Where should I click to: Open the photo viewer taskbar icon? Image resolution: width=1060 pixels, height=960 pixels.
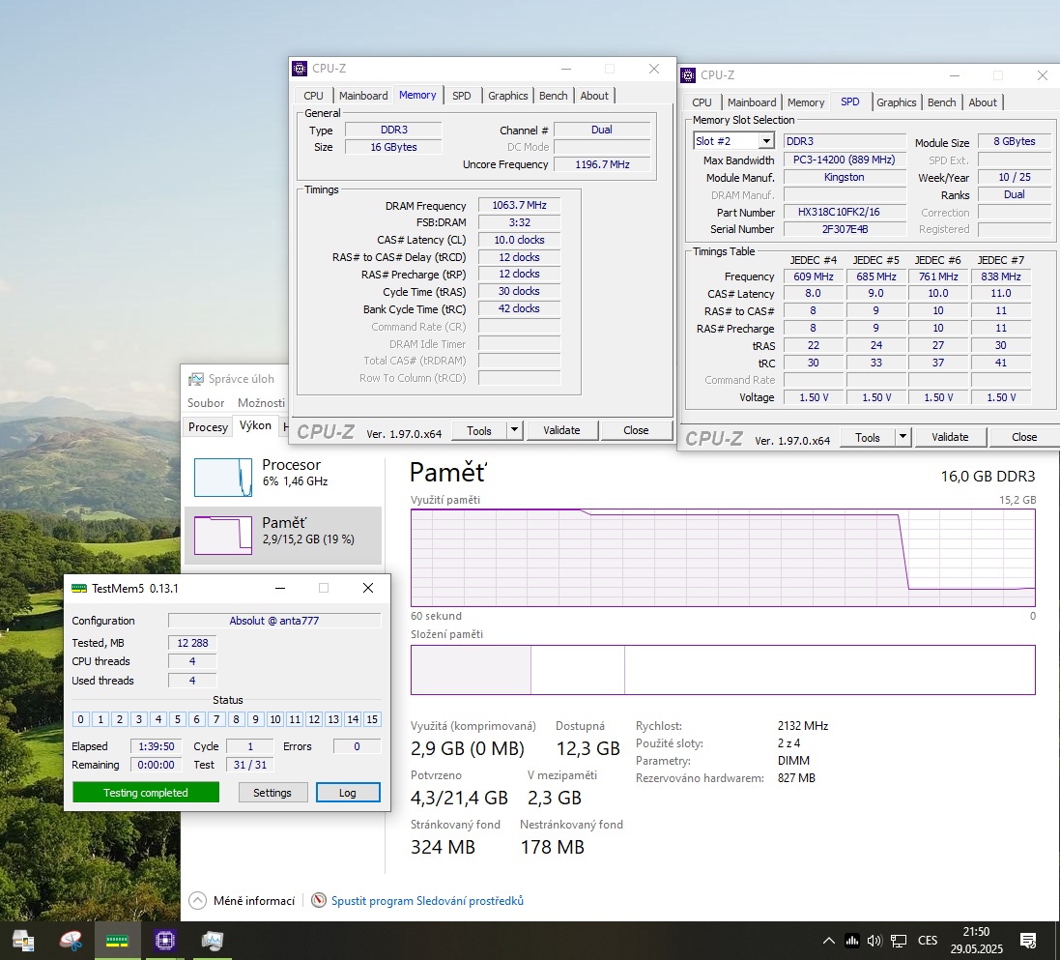click(21, 940)
